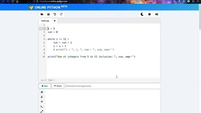Redo the edit in the editor toolbar

[61, 14]
